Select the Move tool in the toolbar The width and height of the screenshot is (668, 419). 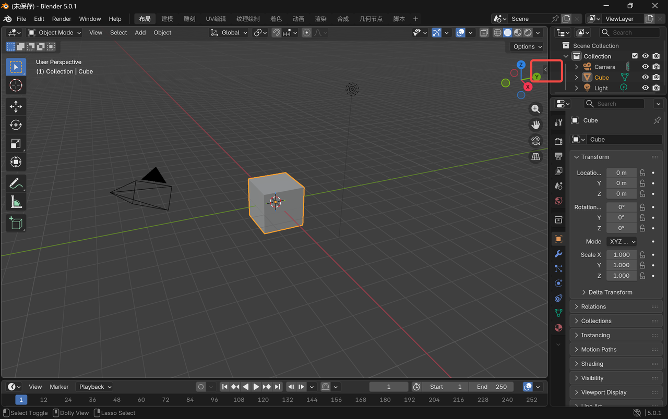coord(16,106)
